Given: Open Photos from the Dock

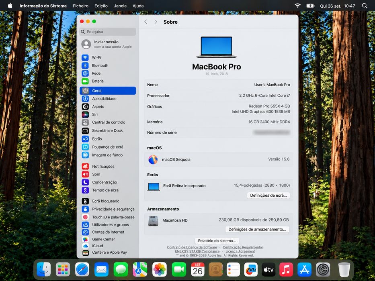Looking at the screenshot, I should coord(160,269).
